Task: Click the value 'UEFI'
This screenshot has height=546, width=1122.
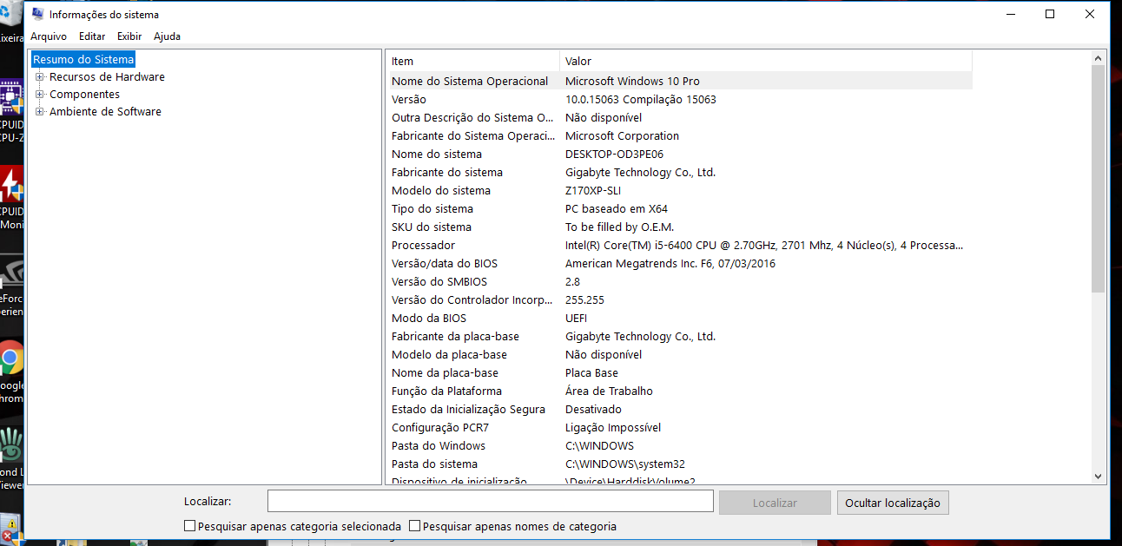Action: click(577, 318)
